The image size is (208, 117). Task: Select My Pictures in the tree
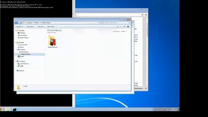(25, 52)
